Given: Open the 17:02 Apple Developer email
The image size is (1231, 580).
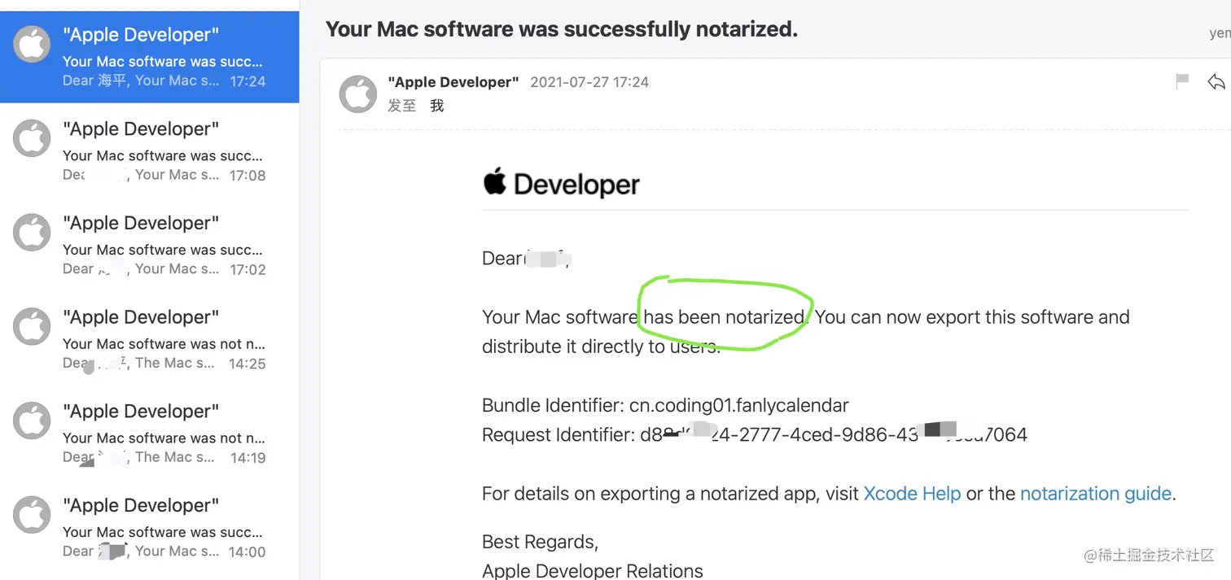Looking at the screenshot, I should (x=149, y=245).
